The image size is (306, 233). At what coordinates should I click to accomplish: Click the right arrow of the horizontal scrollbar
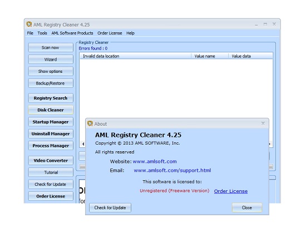(x=270, y=144)
